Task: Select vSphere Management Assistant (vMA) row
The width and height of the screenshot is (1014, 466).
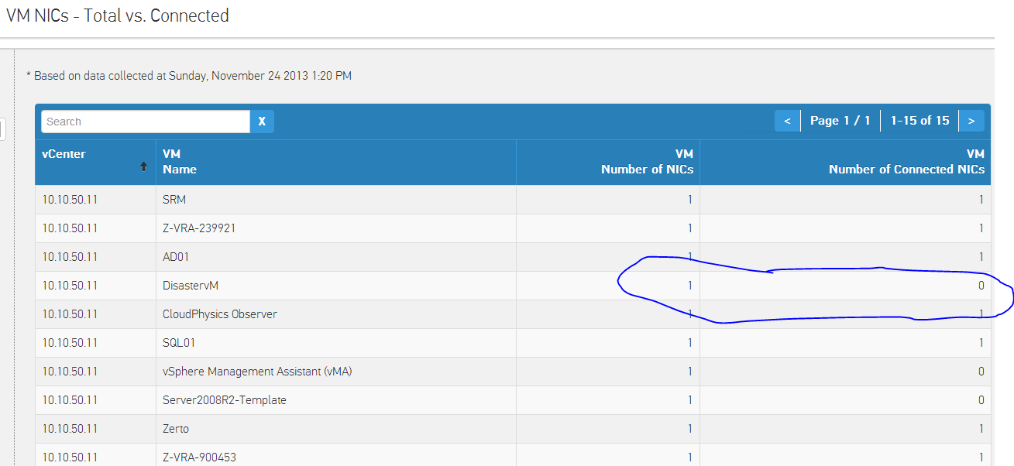Action: (257, 372)
